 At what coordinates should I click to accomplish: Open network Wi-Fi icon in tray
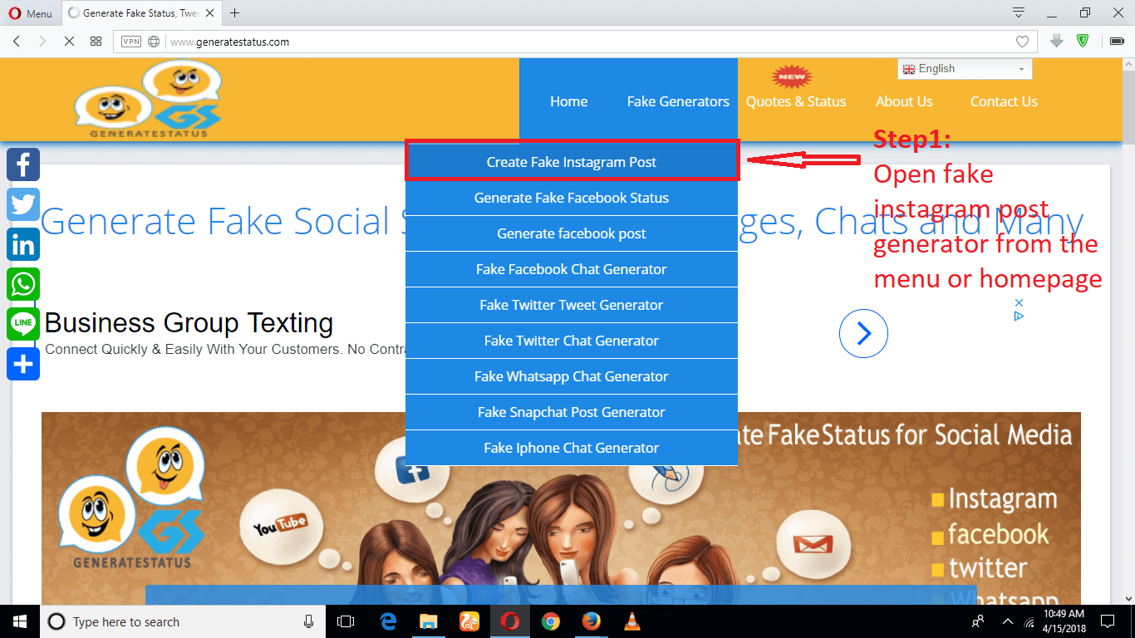(1030, 621)
